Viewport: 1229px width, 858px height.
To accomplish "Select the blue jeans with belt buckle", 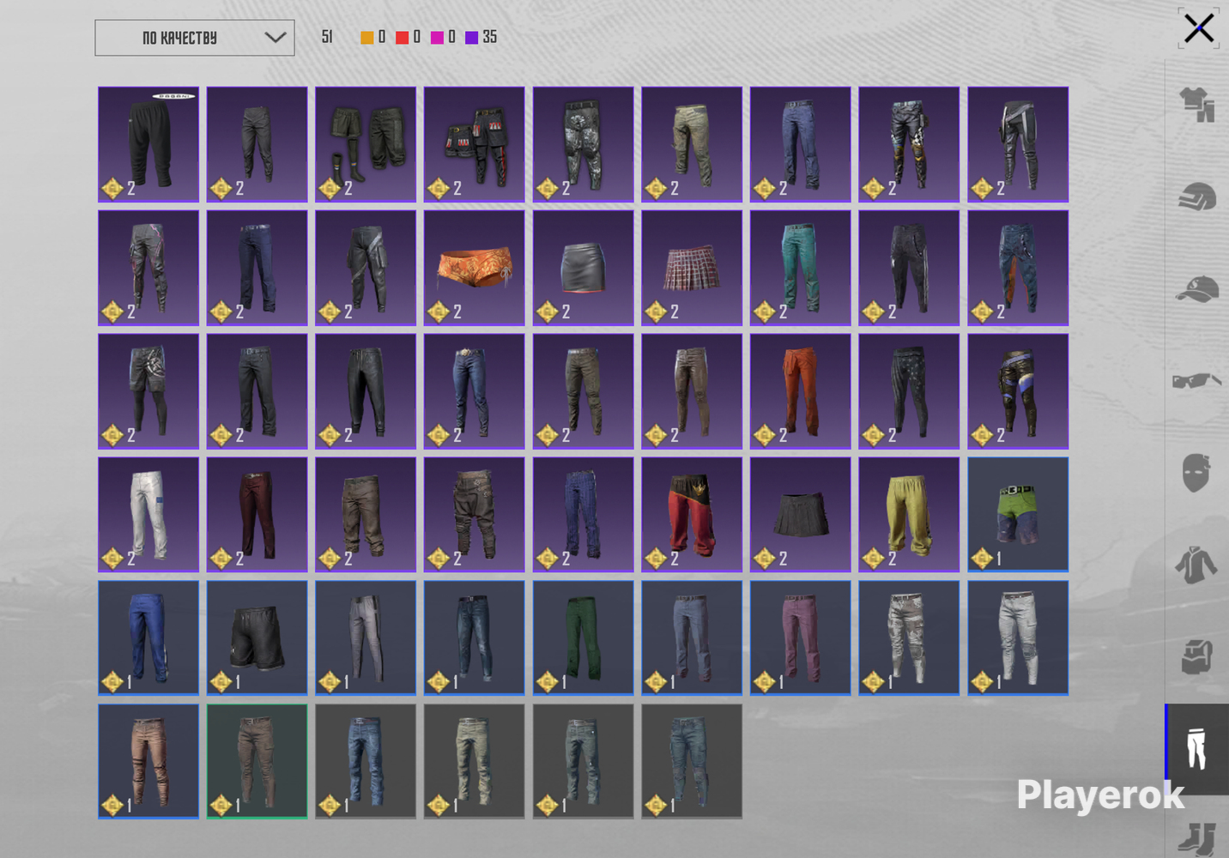I will click(474, 391).
